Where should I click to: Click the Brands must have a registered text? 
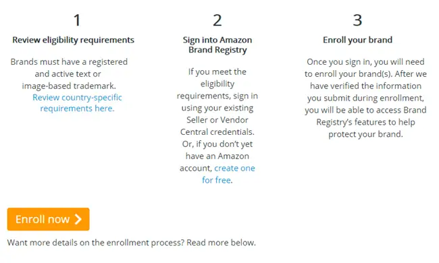coord(69,62)
